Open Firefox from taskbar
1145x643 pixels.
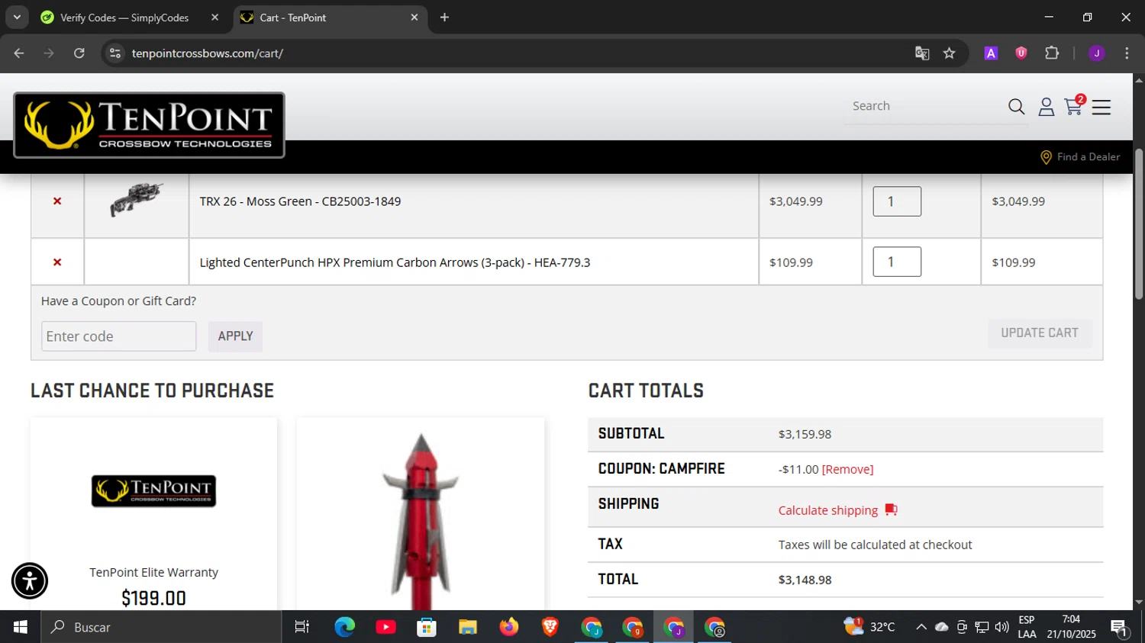[509, 627]
